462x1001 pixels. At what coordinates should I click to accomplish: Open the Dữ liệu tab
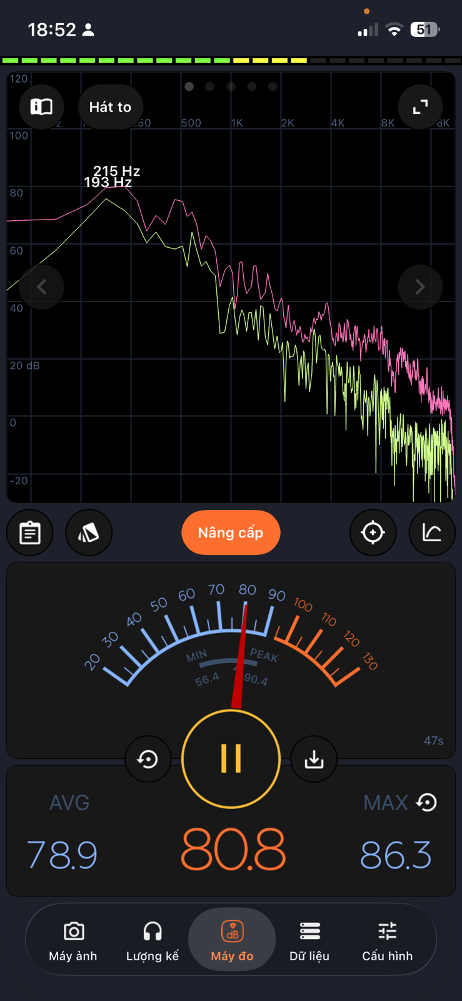click(309, 940)
